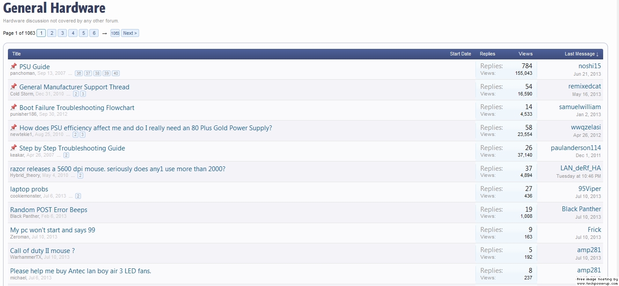
Task: Click the arrow between page 6 and 1063
Action: click(104, 33)
